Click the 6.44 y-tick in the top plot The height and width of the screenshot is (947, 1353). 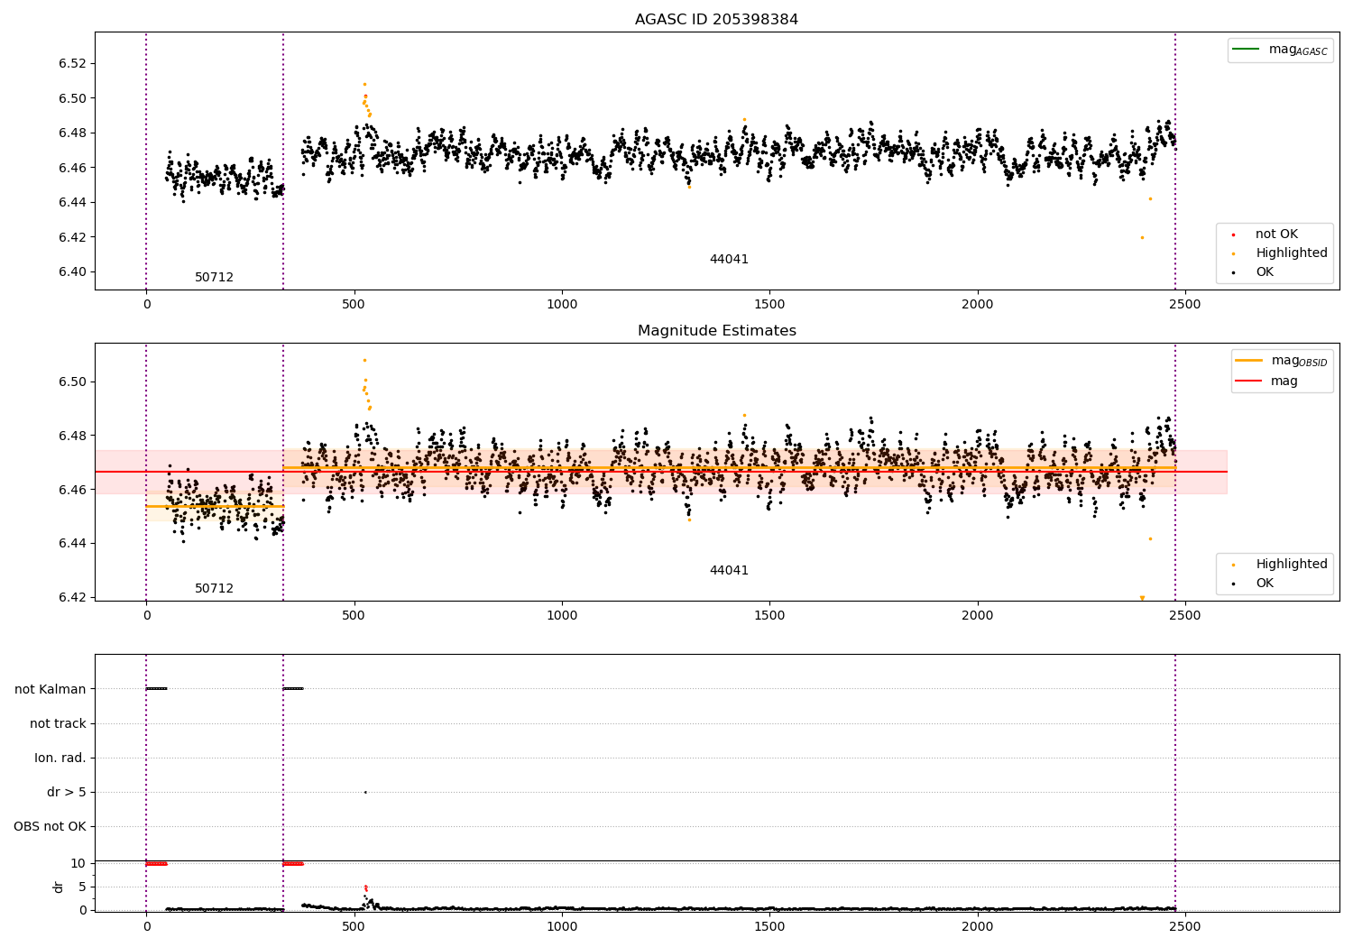click(72, 203)
